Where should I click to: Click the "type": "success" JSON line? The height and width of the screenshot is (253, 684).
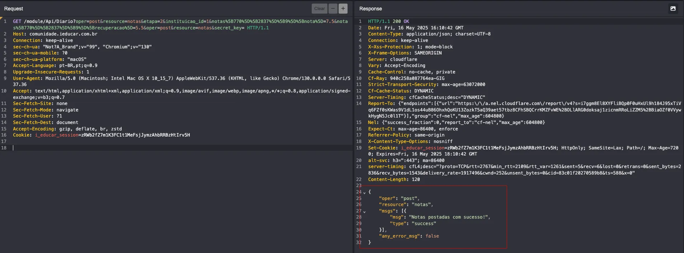[x=413, y=224]
